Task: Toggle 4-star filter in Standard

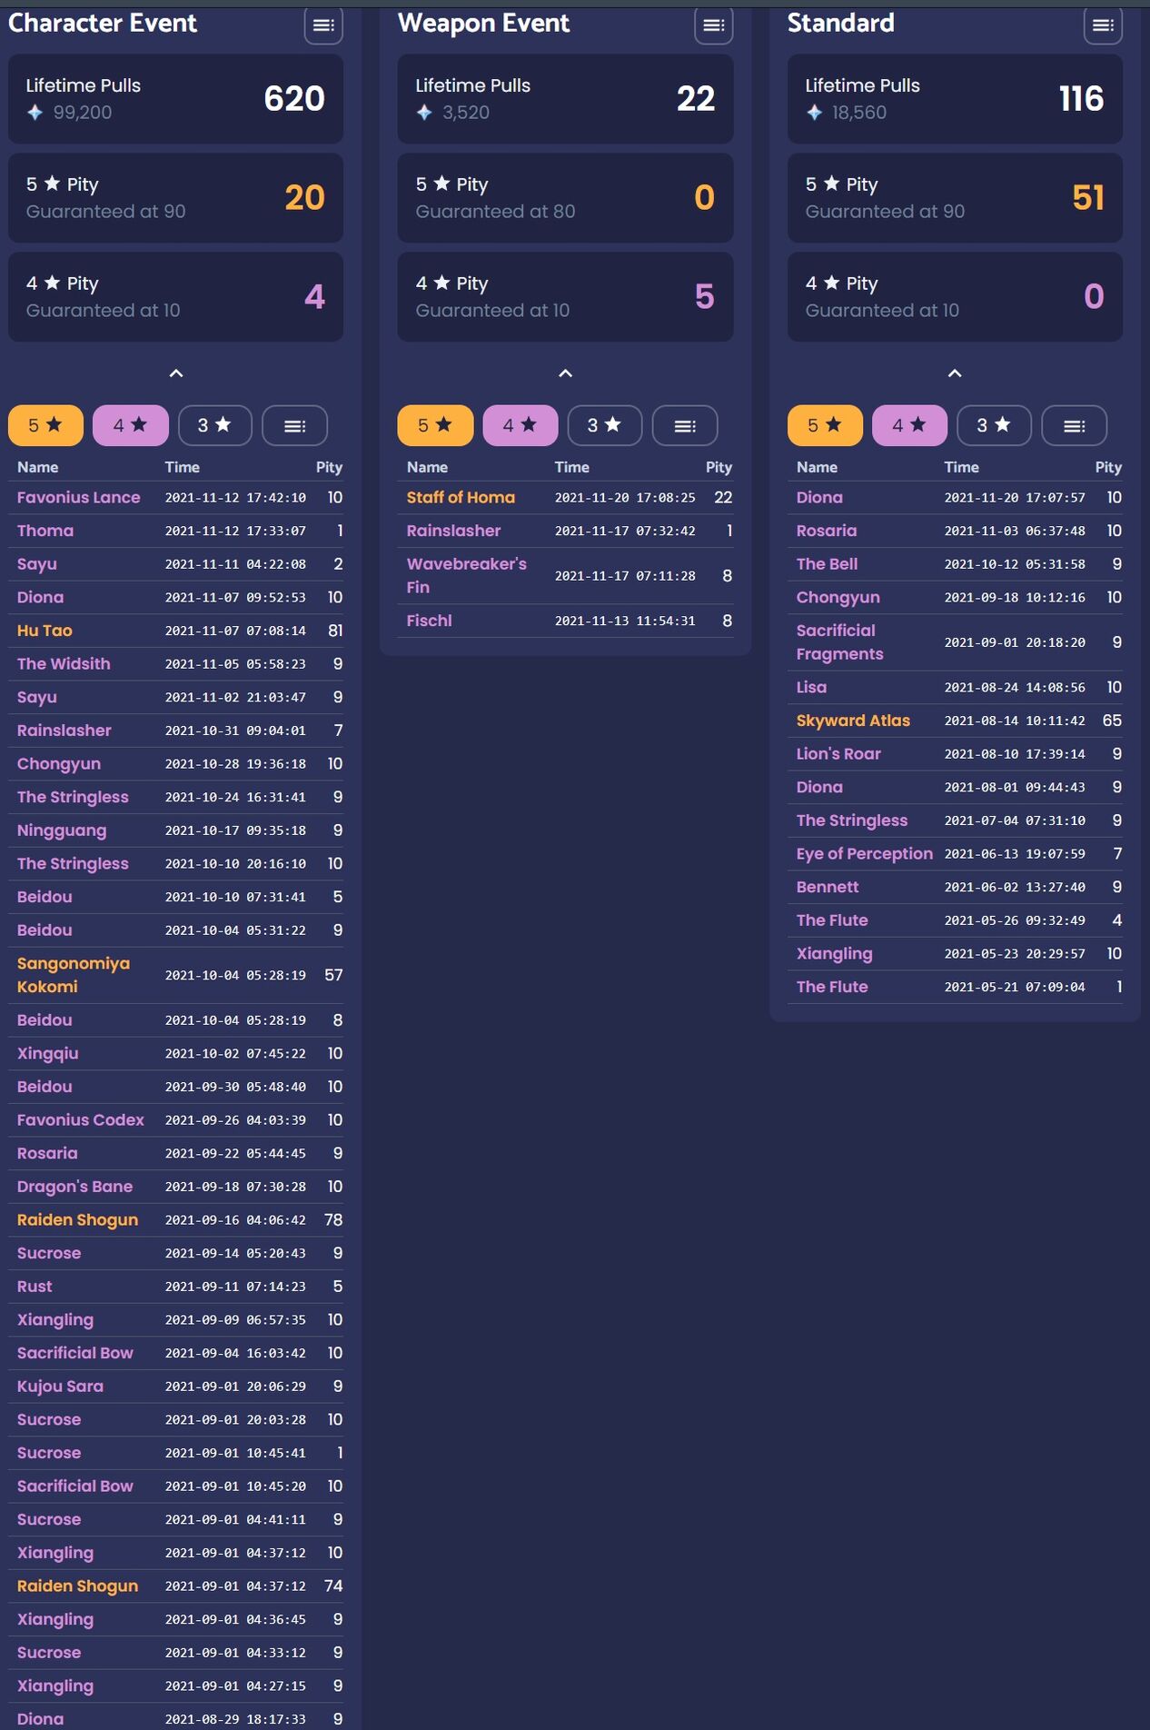Action: pyautogui.click(x=909, y=425)
